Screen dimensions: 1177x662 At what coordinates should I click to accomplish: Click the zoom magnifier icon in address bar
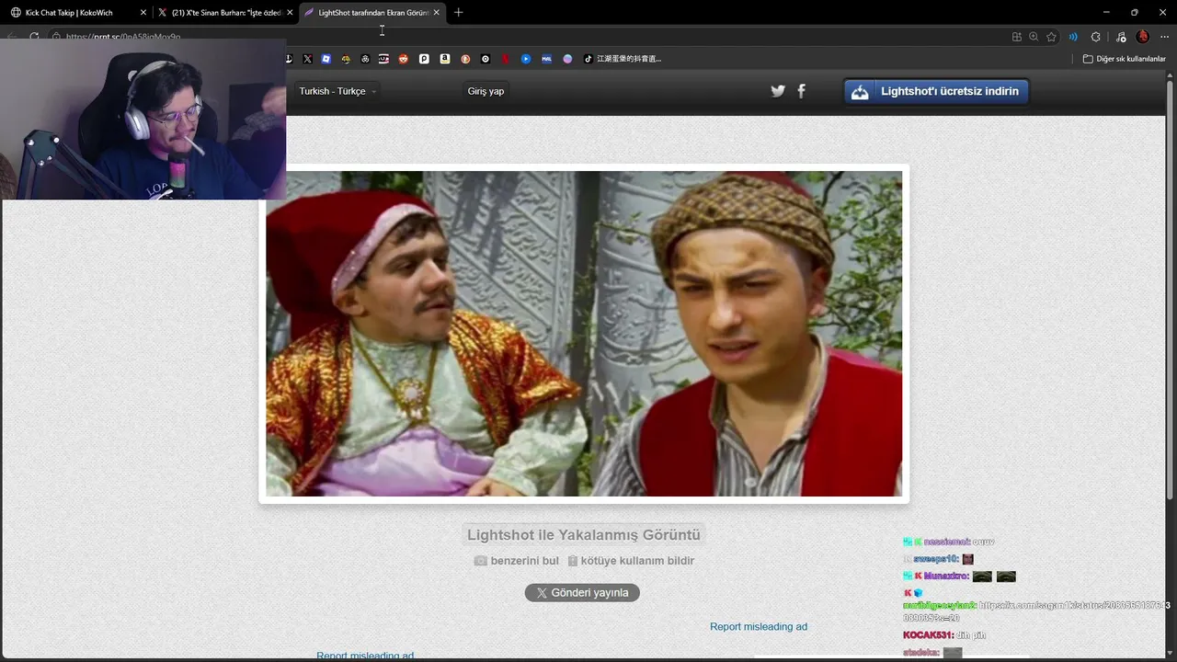point(1034,37)
